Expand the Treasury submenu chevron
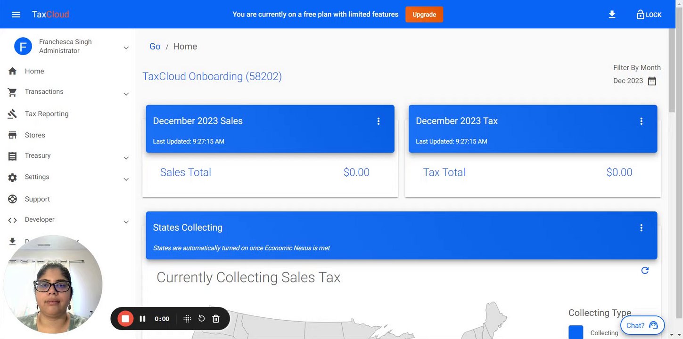 pos(126,158)
